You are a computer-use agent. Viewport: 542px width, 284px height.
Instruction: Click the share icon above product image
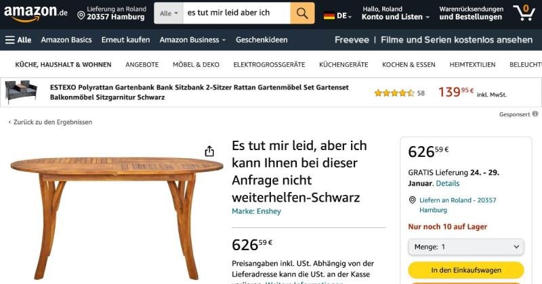point(209,151)
